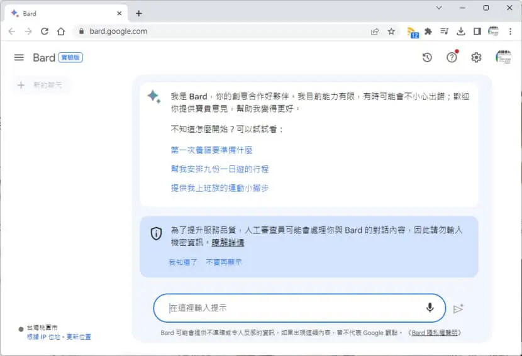Screen dimensions: 522x356
Task: Click the send prompt arrow icon
Action: point(458,309)
